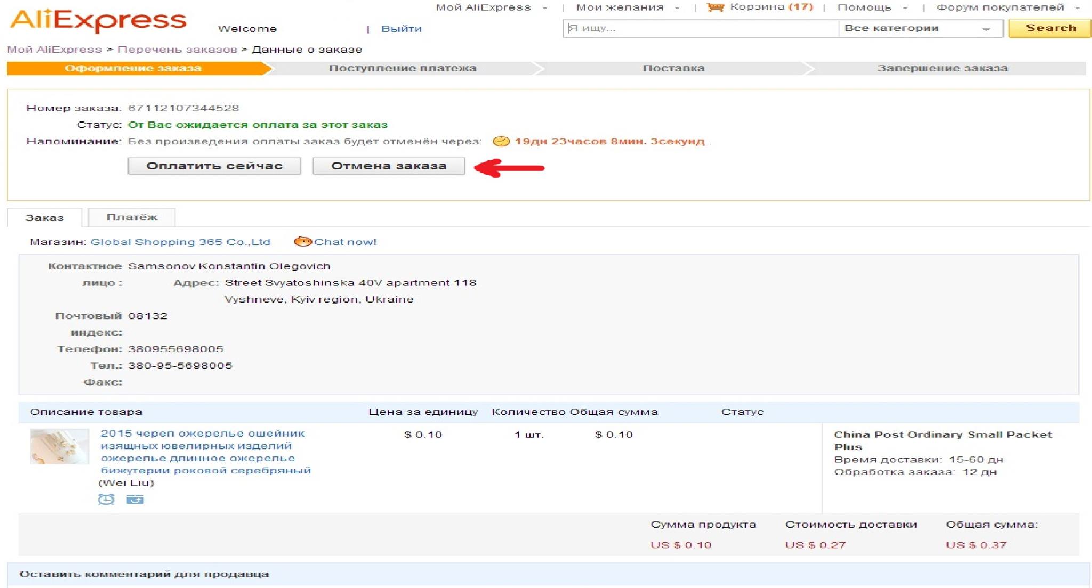The width and height of the screenshot is (1092, 588).
Task: Click the status text От Вас ожидается оплата
Action: pyautogui.click(x=258, y=125)
